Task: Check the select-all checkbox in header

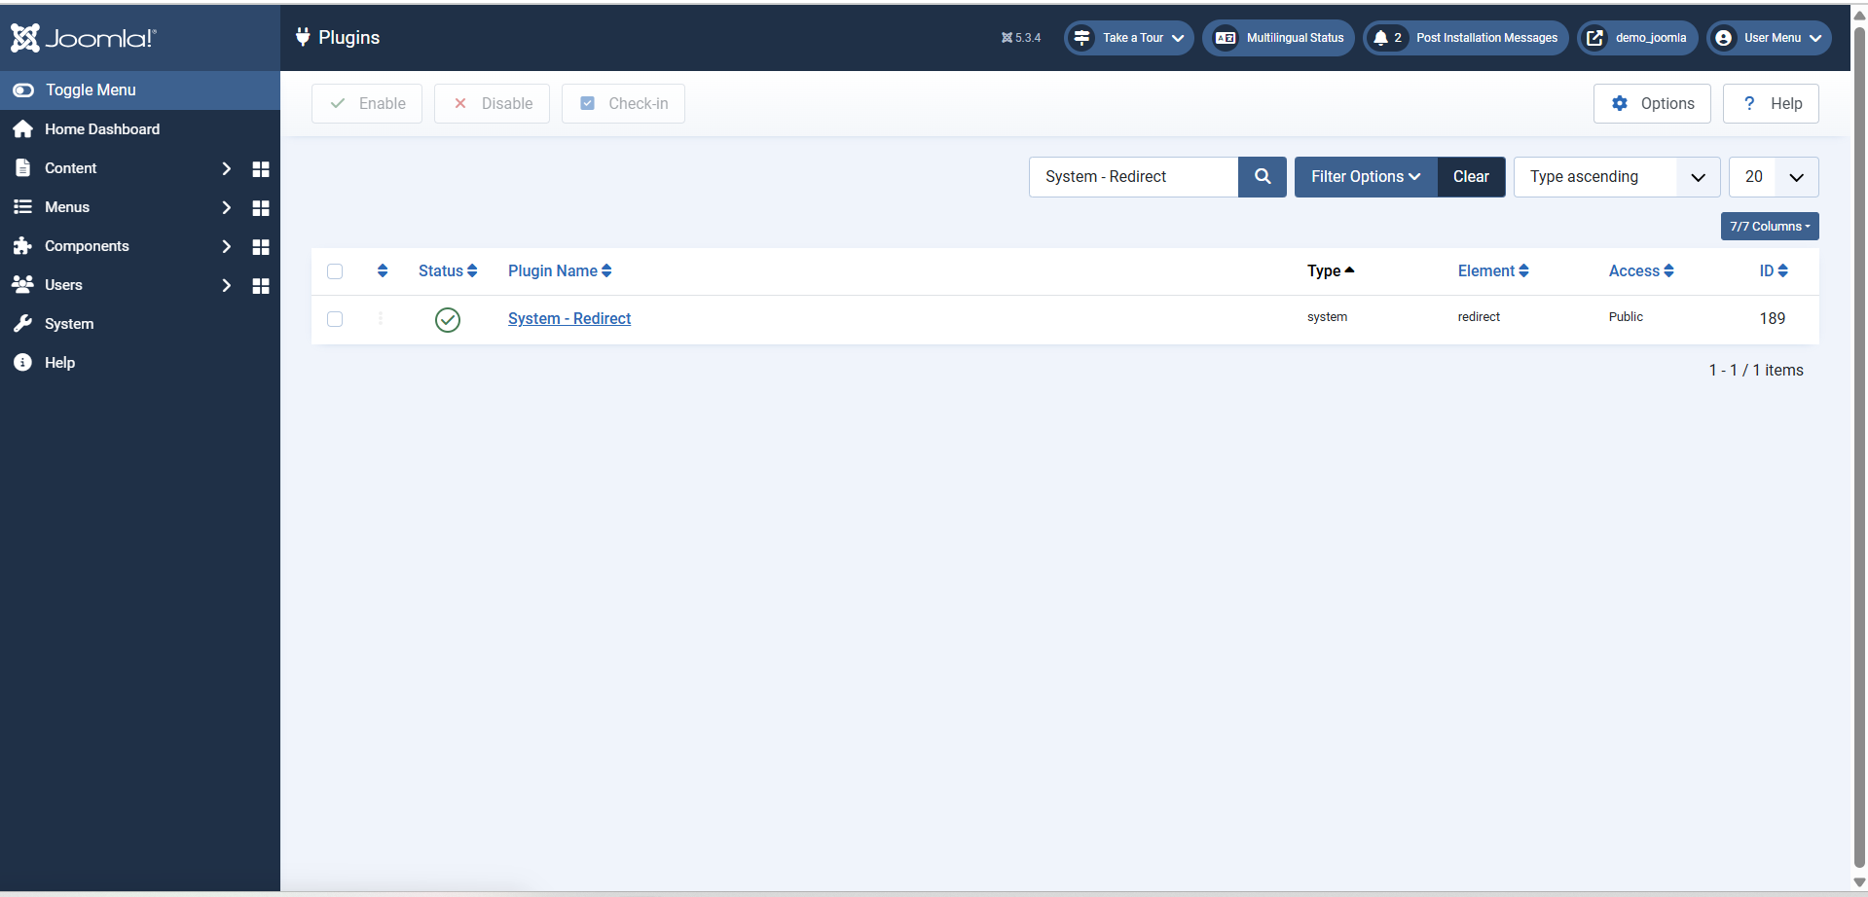Action: pos(335,271)
